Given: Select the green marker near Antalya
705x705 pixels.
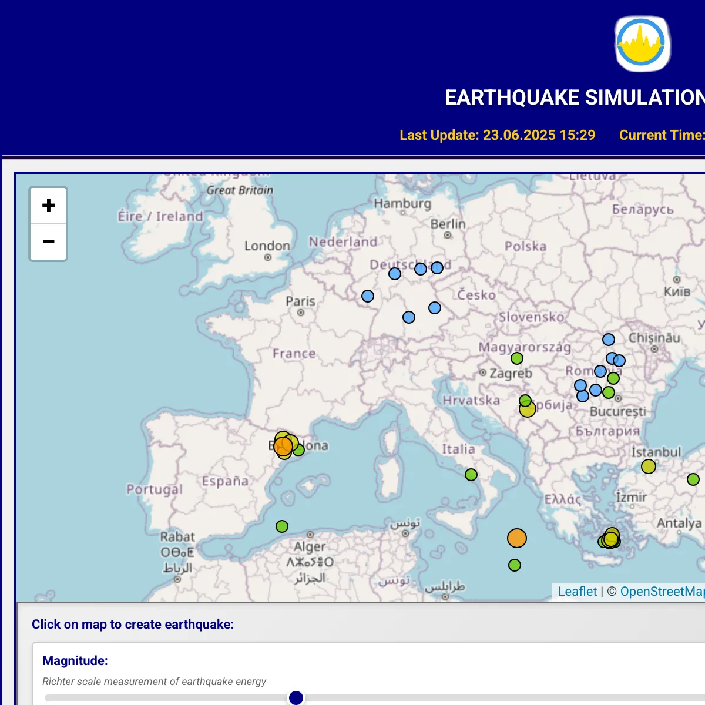Looking at the screenshot, I should (693, 479).
